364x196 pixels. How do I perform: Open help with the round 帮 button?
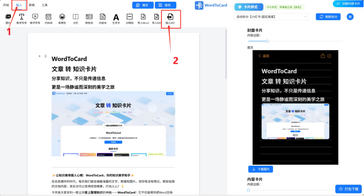[350, 17]
